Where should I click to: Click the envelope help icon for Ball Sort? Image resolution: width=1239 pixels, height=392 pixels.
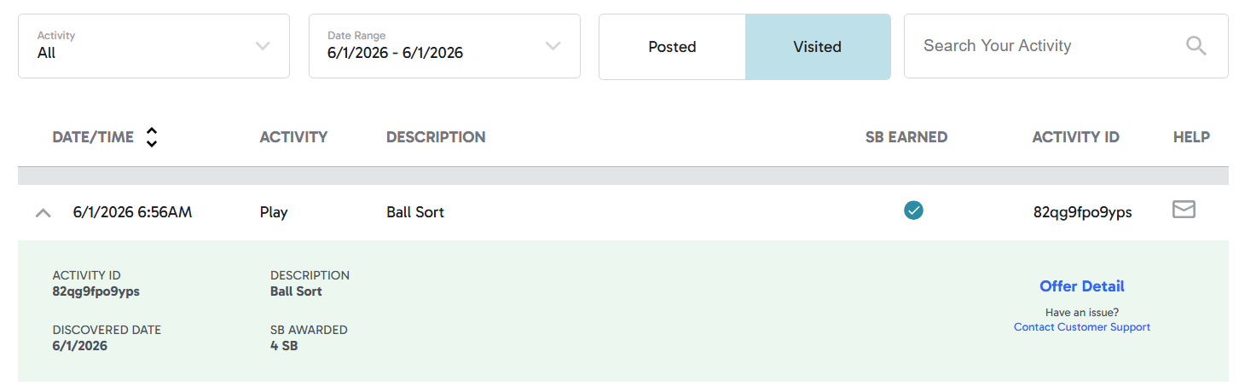click(1184, 210)
